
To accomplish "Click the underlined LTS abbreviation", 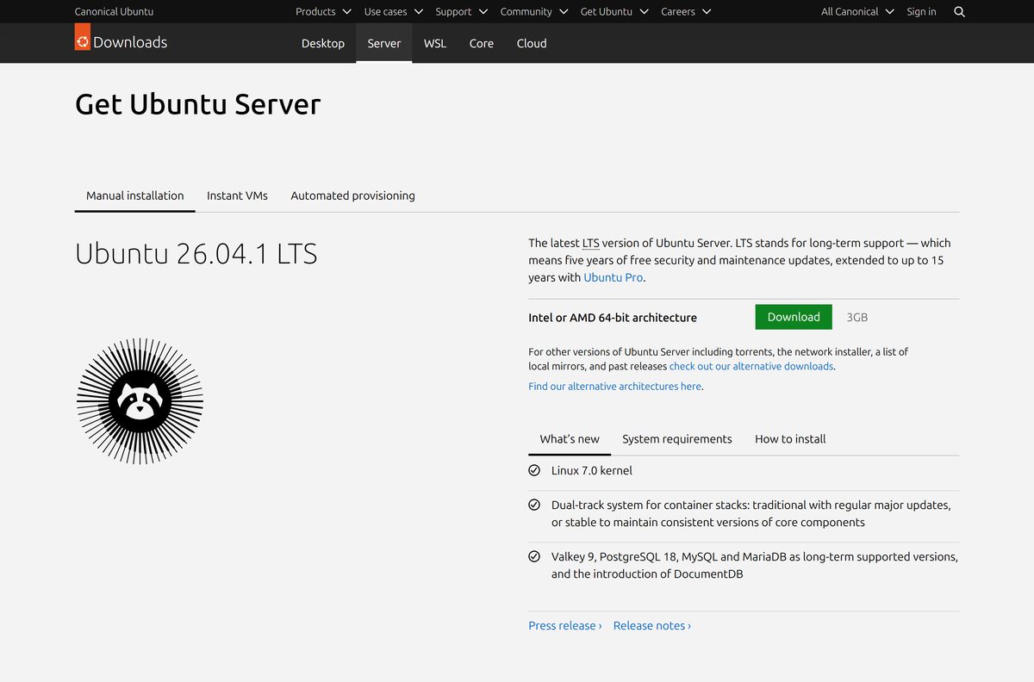I will coord(590,243).
